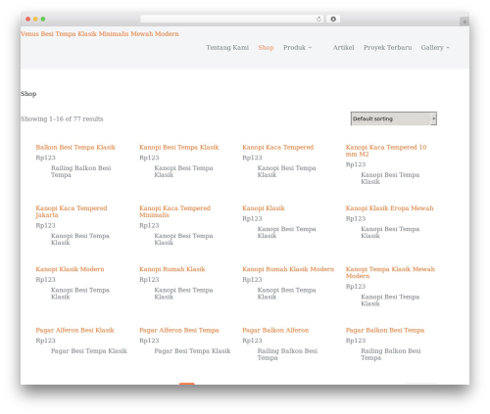This screenshot has height=414, width=490.
Task: Open product Kanopi Kaca Tempered Minimalis
Action: coord(175,211)
